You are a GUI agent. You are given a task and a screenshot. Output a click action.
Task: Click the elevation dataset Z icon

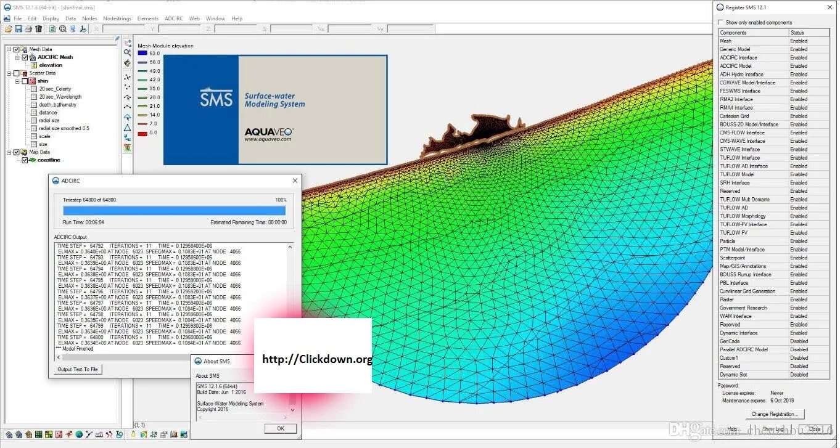pyautogui.click(x=34, y=65)
